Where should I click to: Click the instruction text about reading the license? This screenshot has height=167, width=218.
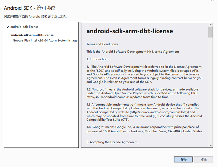pos(35,17)
